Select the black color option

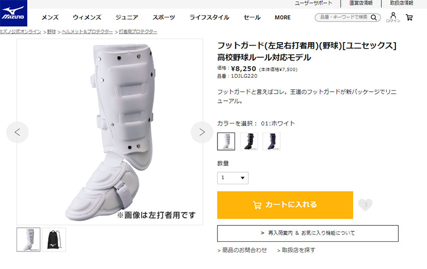click(249, 141)
